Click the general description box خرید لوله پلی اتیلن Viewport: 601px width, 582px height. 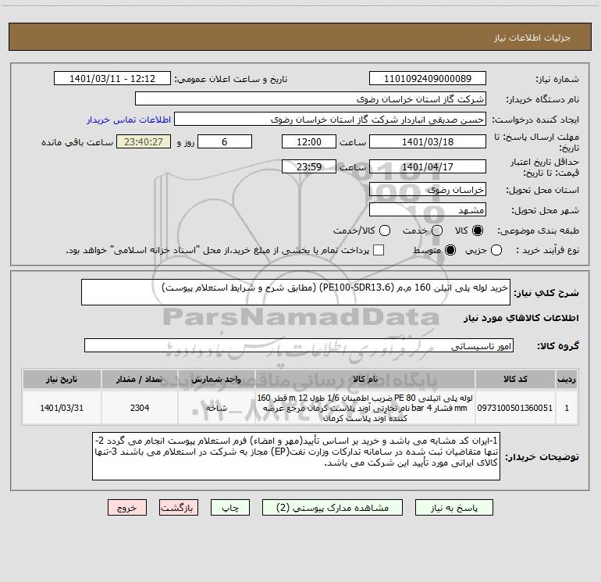296,292
